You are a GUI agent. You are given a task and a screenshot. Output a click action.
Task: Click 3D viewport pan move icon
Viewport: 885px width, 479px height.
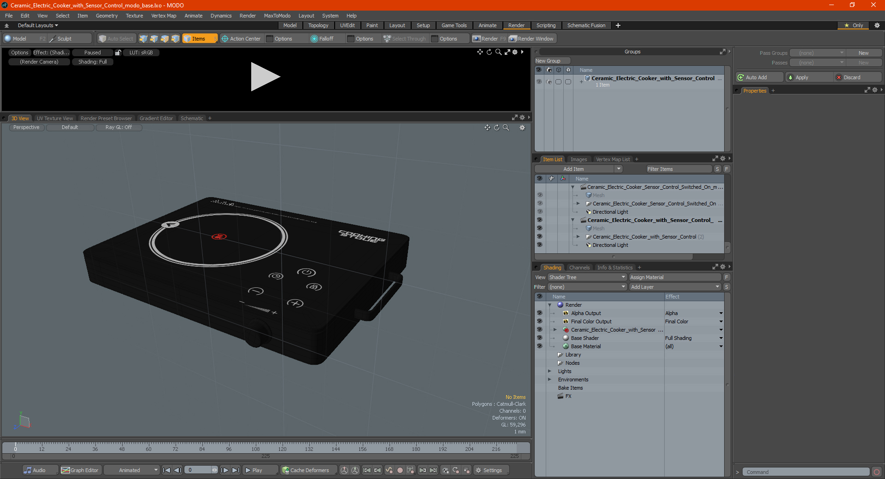[487, 128]
